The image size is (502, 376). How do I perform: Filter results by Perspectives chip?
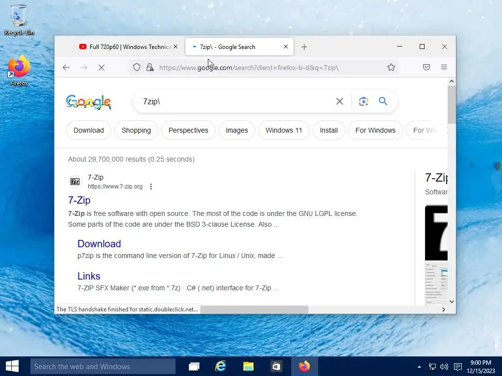pyautogui.click(x=188, y=130)
